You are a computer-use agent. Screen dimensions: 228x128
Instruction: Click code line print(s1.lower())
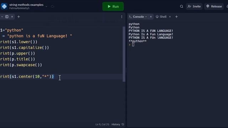coord(19,42)
